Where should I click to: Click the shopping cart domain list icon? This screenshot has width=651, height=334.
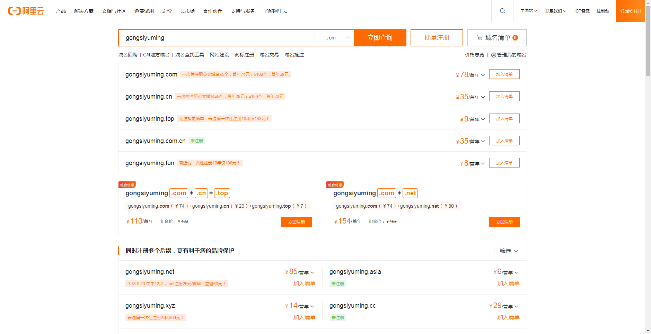point(480,38)
